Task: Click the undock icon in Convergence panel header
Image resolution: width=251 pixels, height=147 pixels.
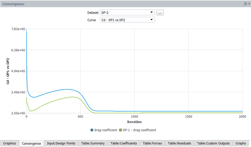Action: [x=245, y=3]
